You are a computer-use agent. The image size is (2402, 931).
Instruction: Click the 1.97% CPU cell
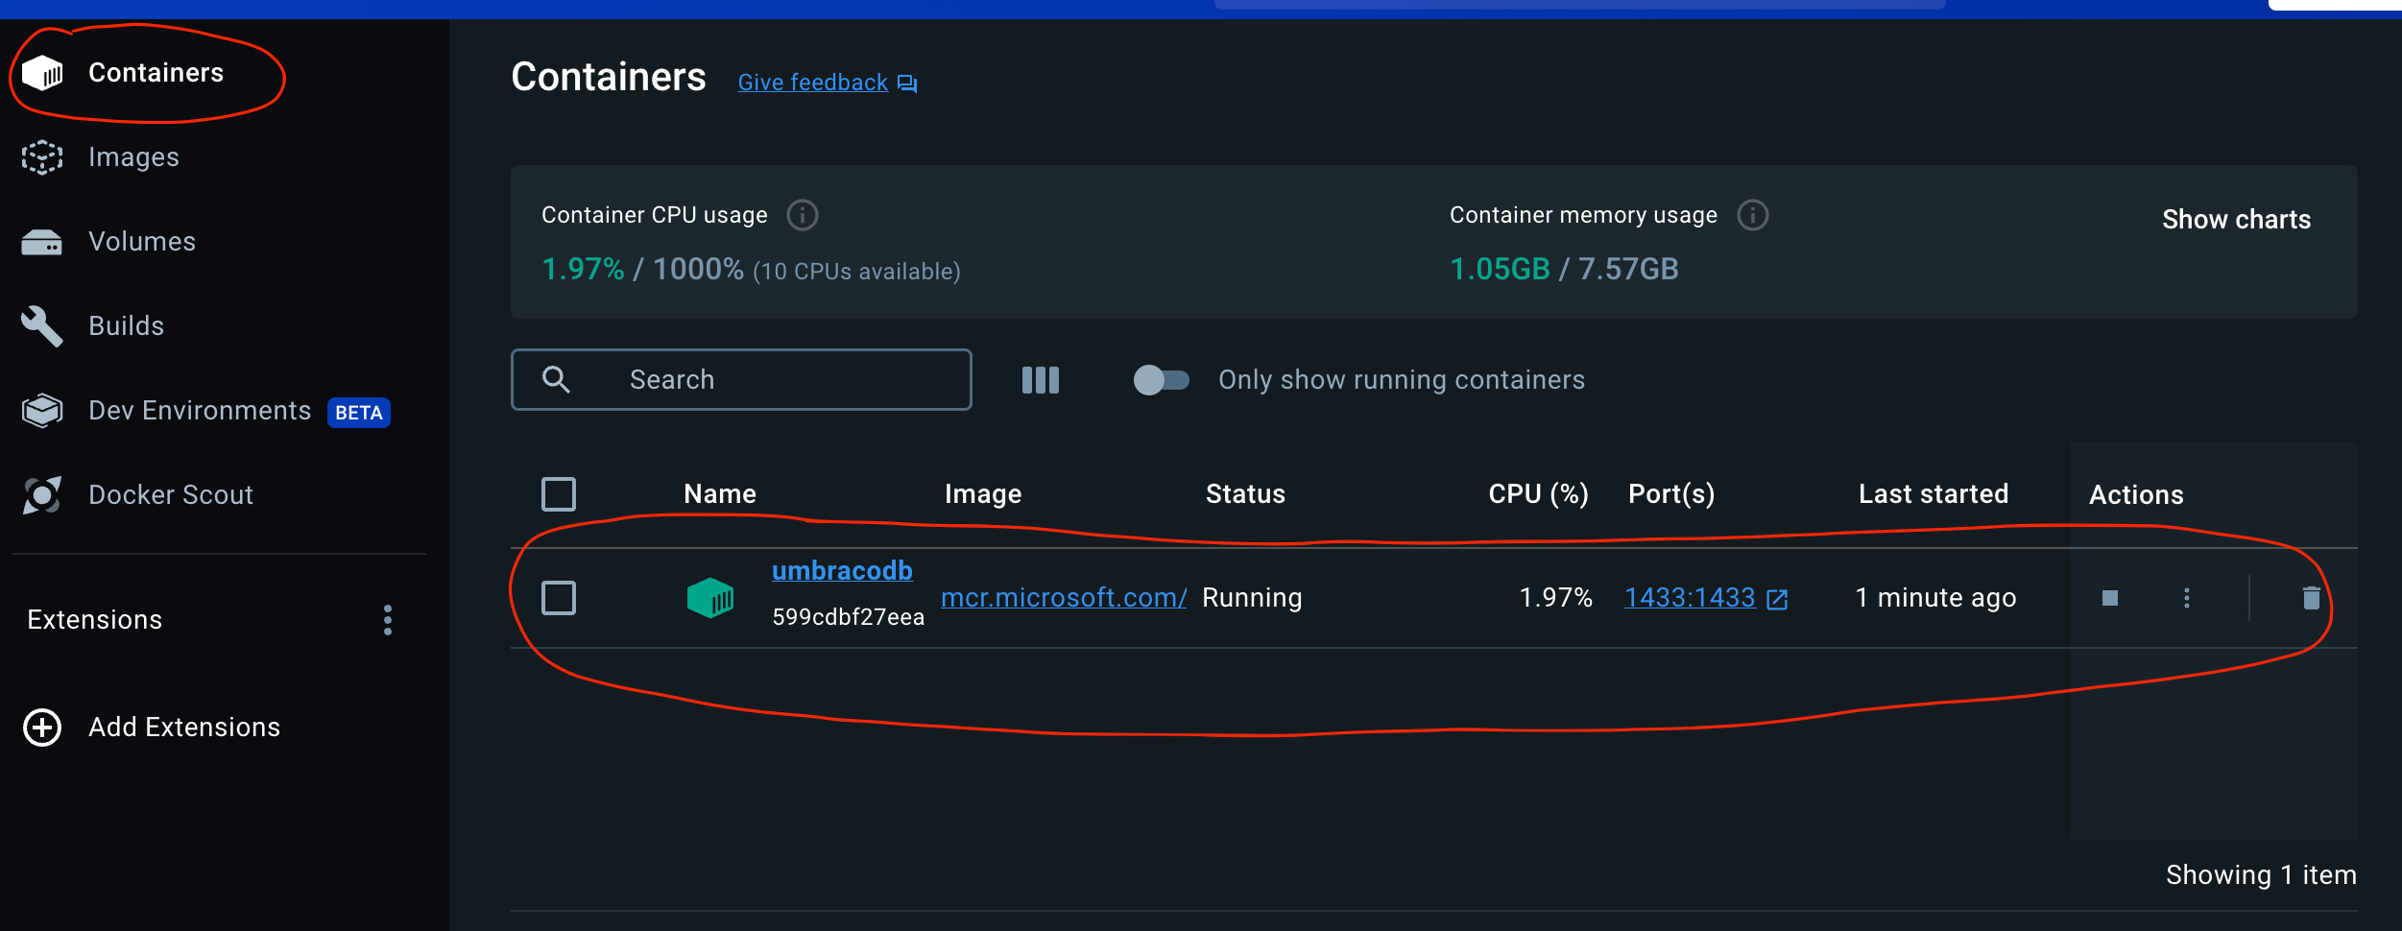pos(1556,598)
